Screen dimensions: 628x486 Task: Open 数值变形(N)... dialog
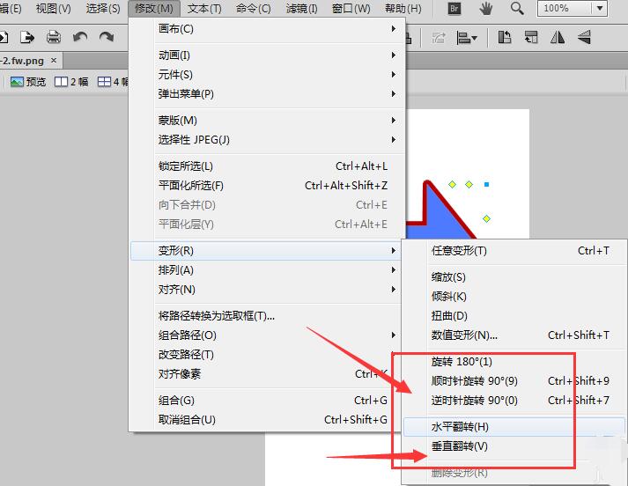(x=514, y=335)
